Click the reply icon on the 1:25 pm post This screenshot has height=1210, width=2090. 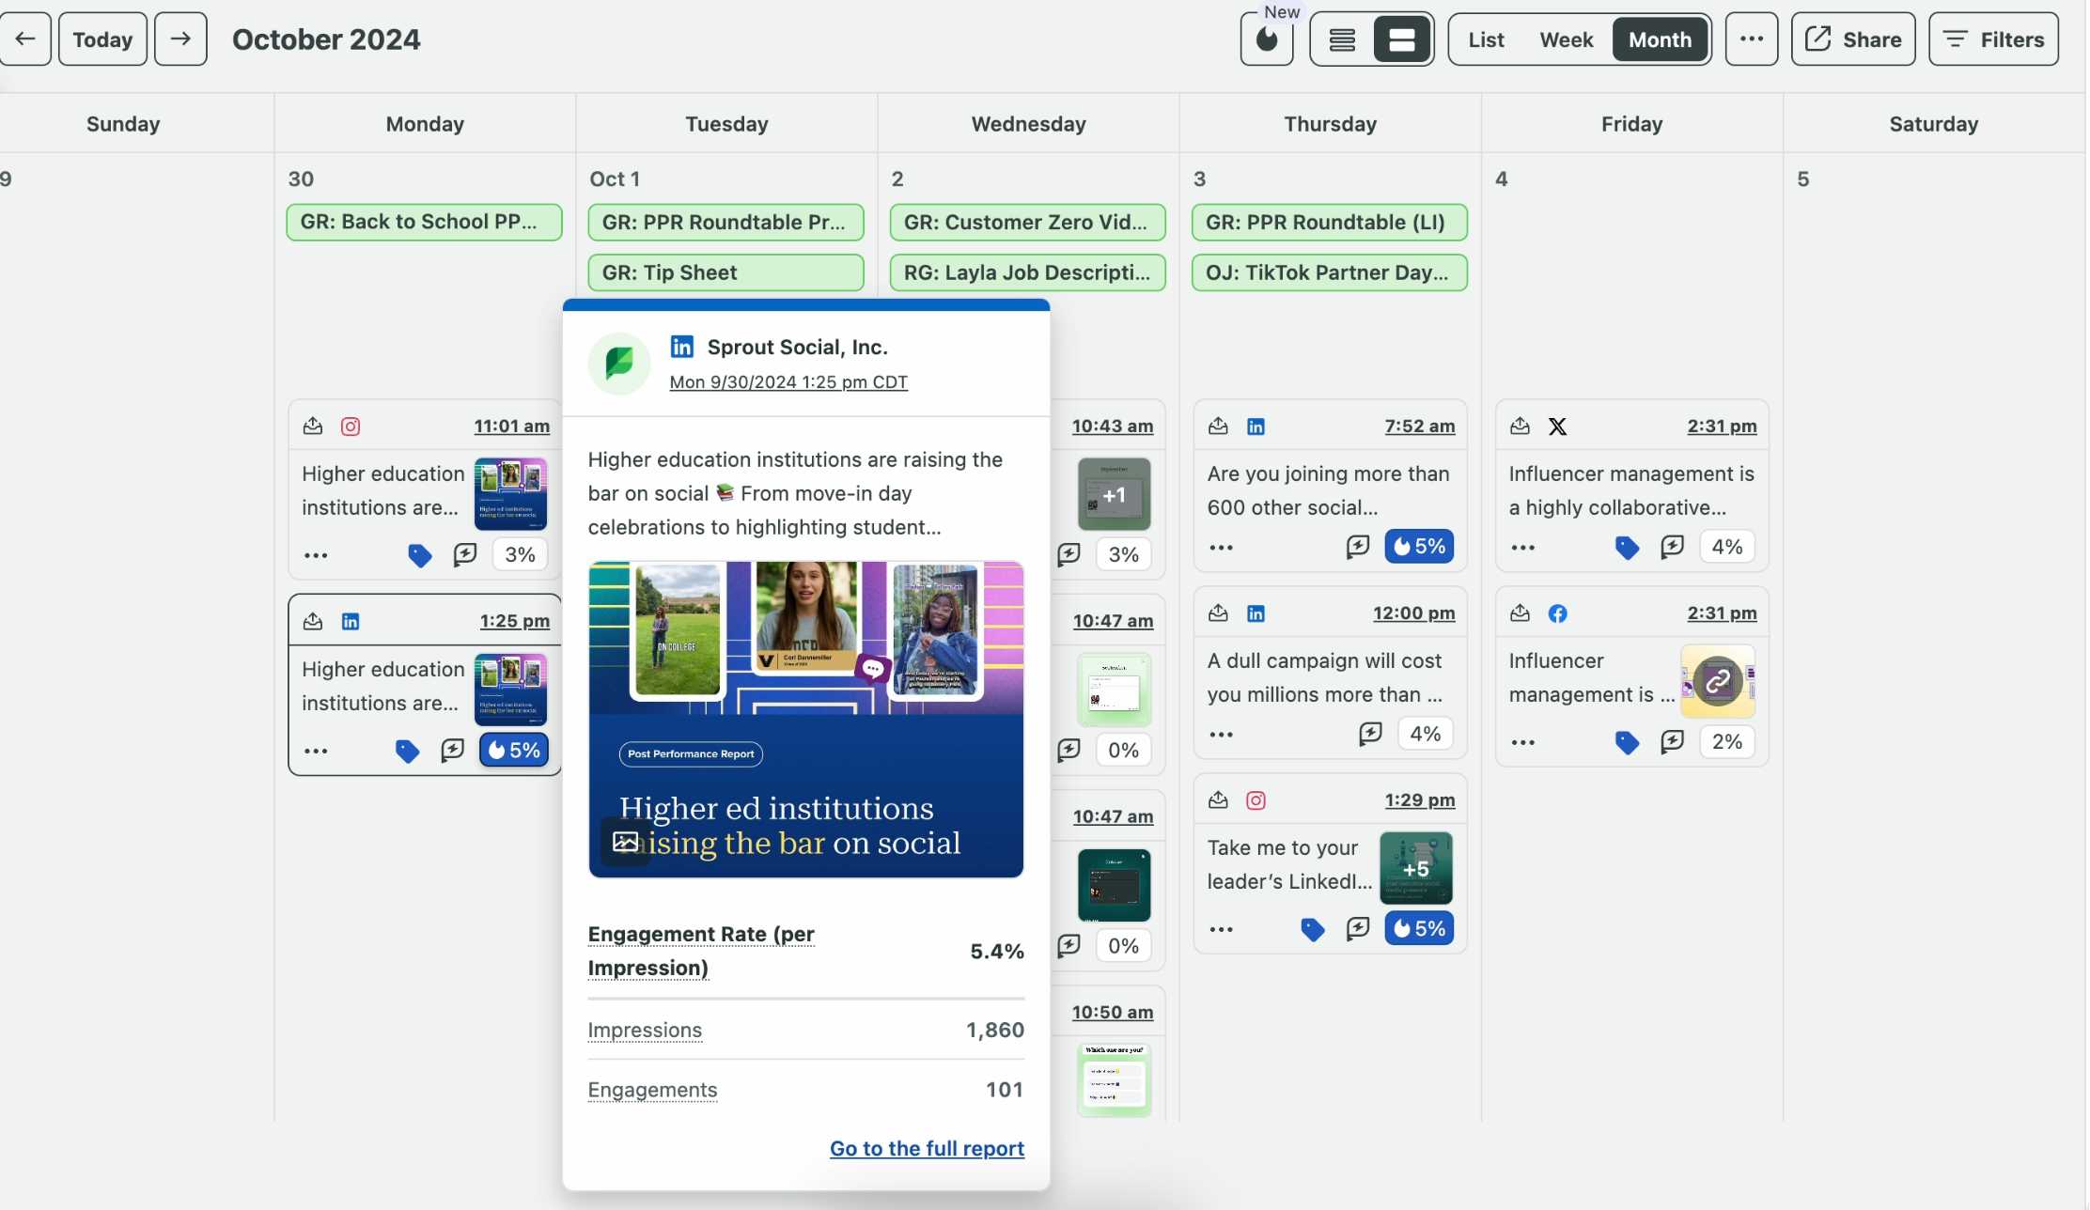453,750
